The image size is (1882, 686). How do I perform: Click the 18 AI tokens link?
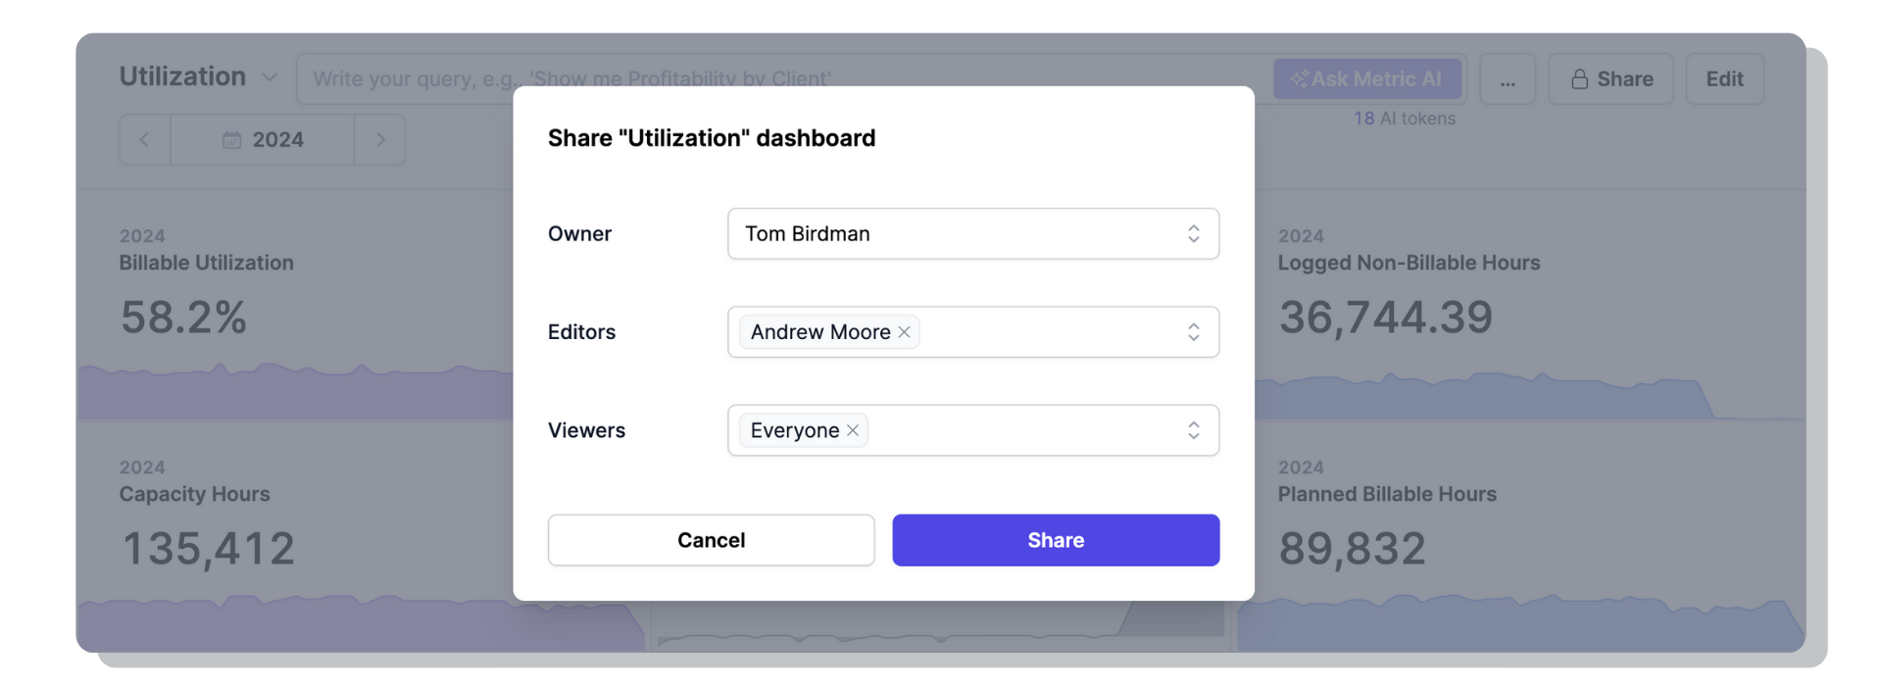click(1404, 119)
